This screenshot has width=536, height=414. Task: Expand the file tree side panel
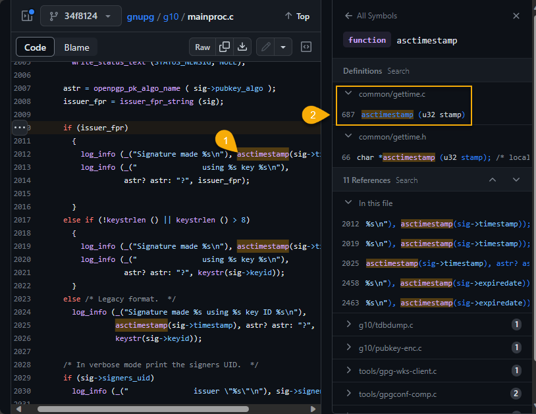point(27,16)
